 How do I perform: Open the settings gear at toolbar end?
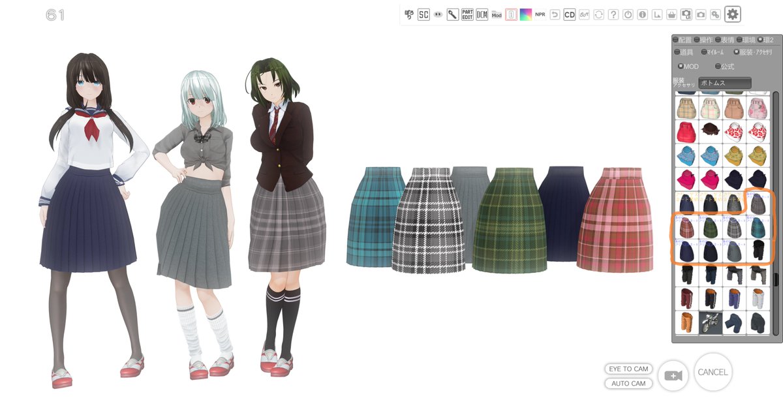[x=731, y=14]
